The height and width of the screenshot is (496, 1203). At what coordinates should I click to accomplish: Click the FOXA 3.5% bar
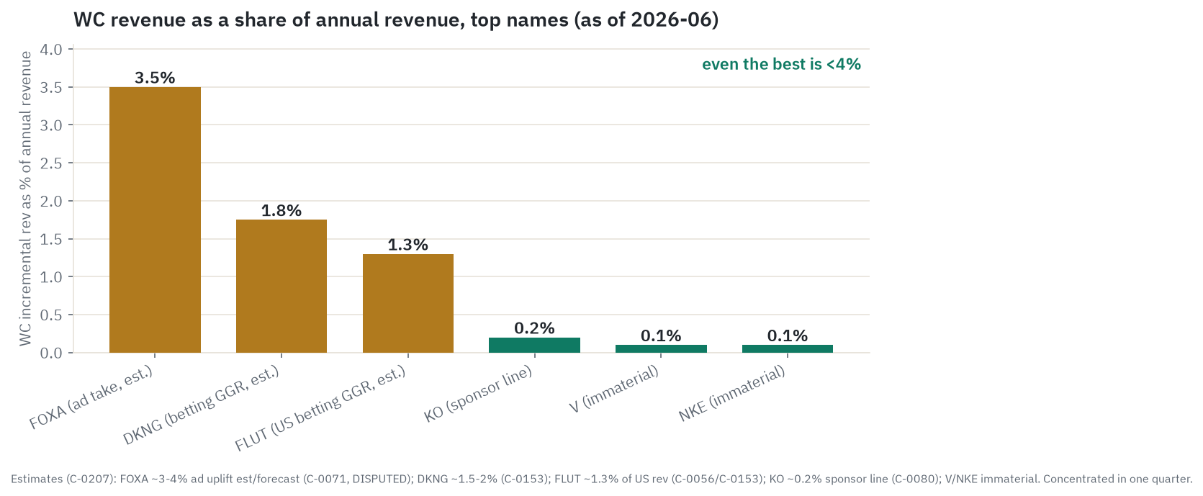point(155,220)
